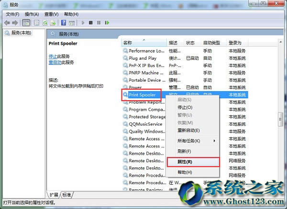Click the Export List toolbar icon

click(53, 23)
